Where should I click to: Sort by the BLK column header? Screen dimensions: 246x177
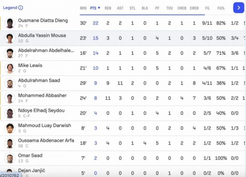[145, 8]
